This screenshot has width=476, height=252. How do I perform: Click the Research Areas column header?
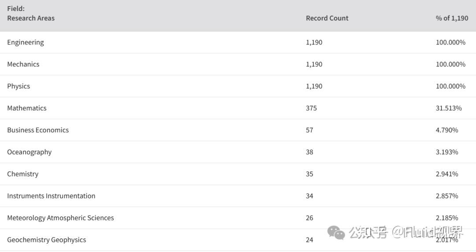[x=31, y=18]
